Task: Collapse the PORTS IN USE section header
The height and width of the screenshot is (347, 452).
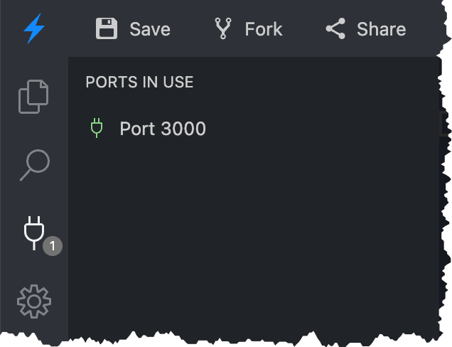Action: pos(139,82)
